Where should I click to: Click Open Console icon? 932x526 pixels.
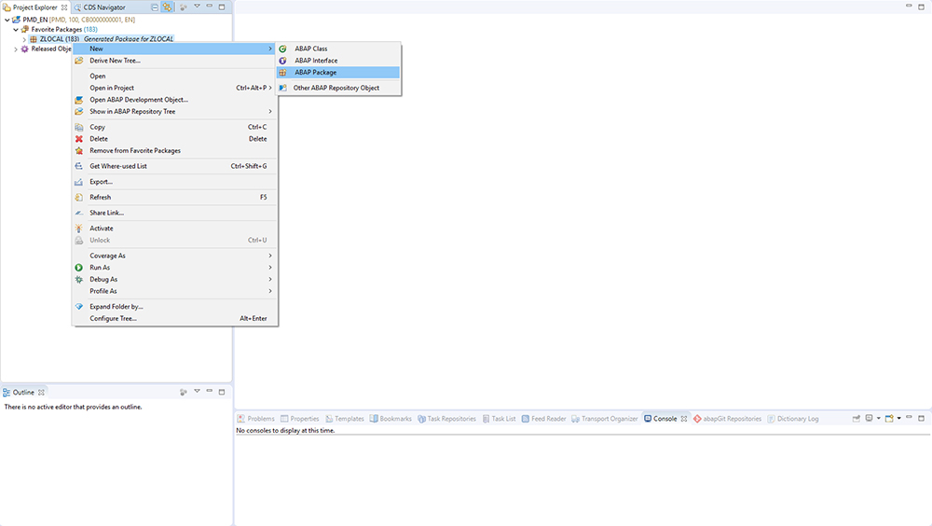coord(889,419)
